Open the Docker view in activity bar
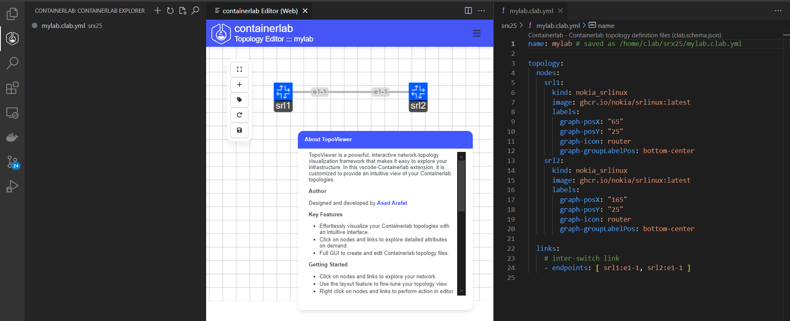This screenshot has width=790, height=321. point(12,137)
